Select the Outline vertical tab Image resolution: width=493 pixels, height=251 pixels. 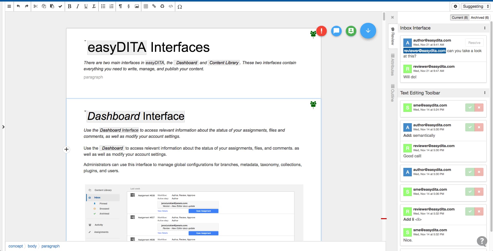pyautogui.click(x=393, y=93)
